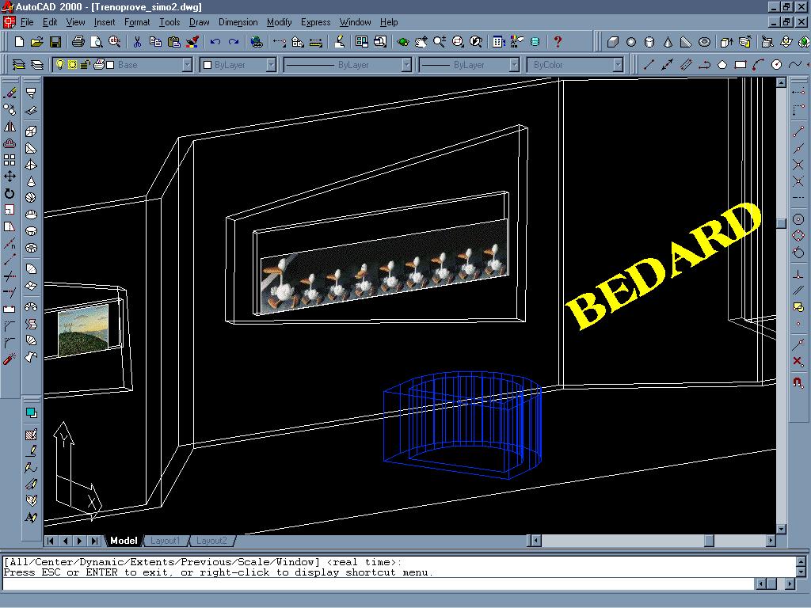Screen dimensions: 811x608
Task: Click the Explode dynamite icon
Action: pos(10,359)
